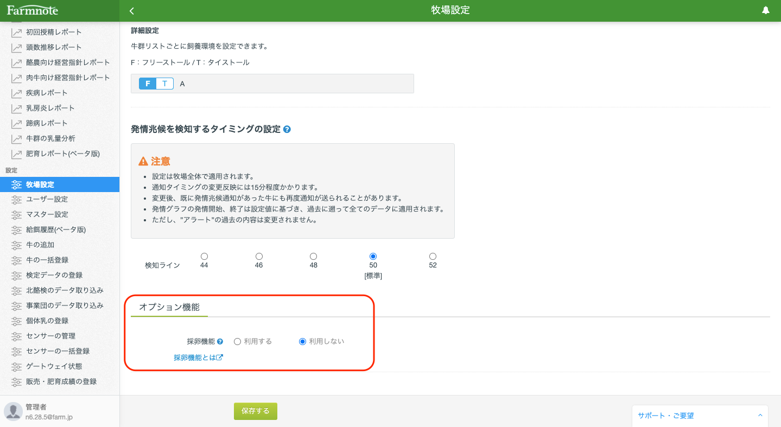Click sliders icon beside 牧場設定
781x427 pixels.
coord(16,184)
